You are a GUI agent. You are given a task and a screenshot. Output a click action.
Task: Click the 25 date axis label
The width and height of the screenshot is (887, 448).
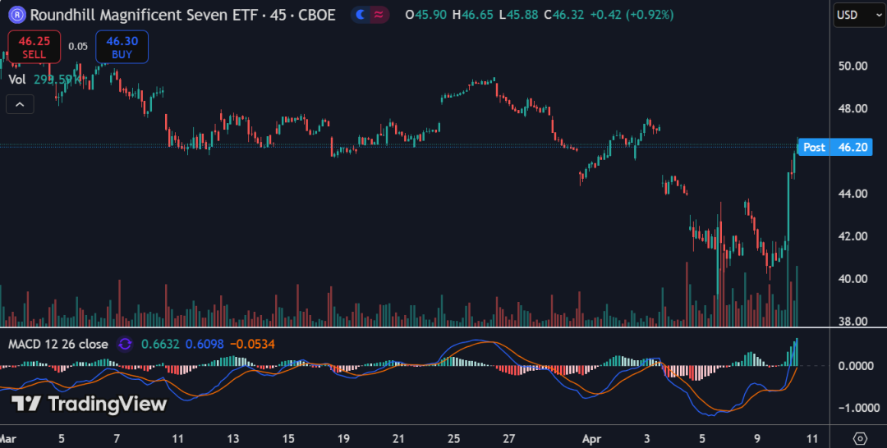coord(453,439)
